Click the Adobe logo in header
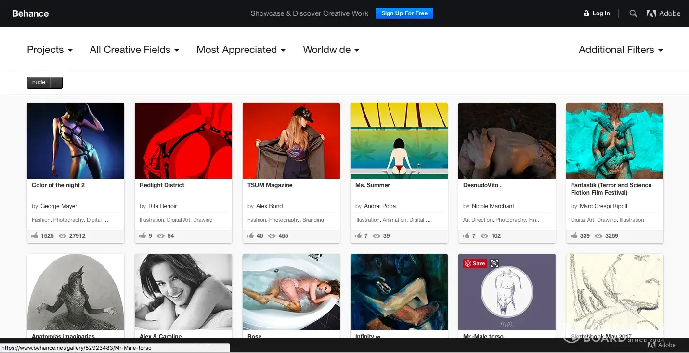Screen dimensions: 689x353 pos(663,13)
